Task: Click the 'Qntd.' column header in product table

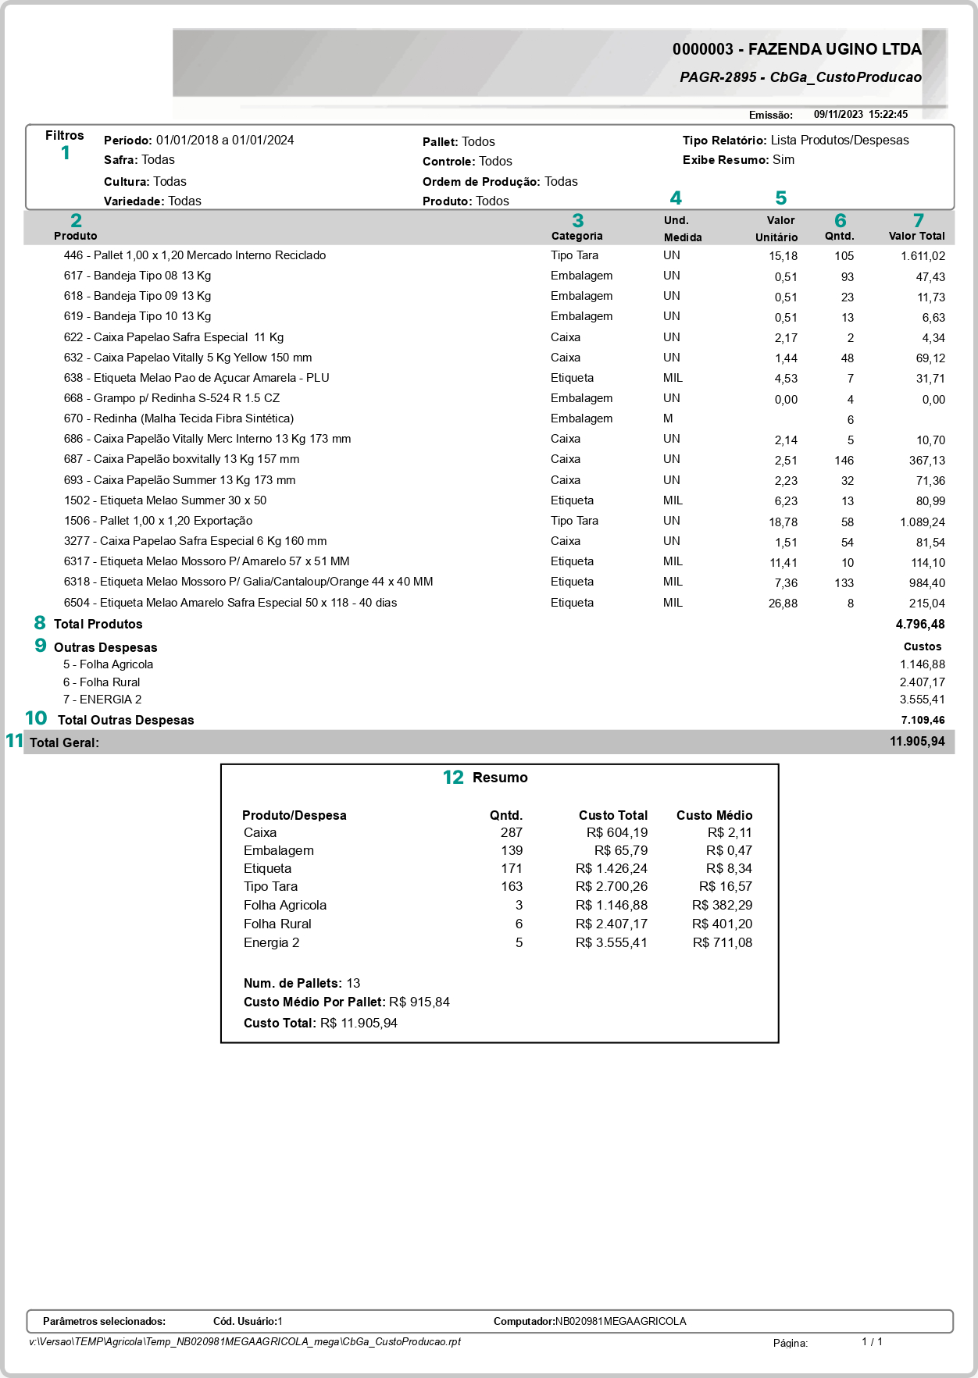Action: coord(840,236)
